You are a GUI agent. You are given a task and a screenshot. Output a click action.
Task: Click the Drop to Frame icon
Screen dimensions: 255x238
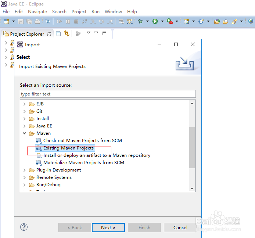[x=121, y=21]
